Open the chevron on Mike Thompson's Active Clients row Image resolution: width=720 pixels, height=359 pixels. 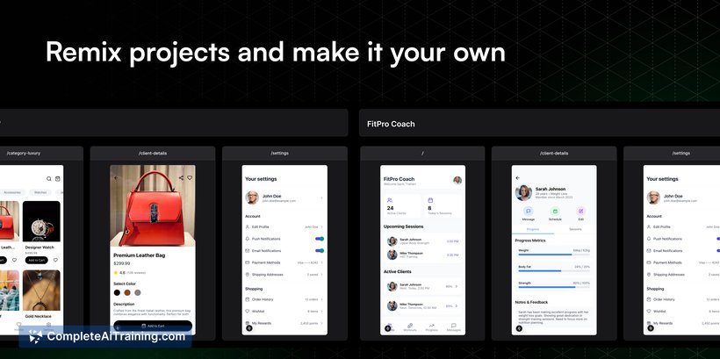click(x=457, y=305)
